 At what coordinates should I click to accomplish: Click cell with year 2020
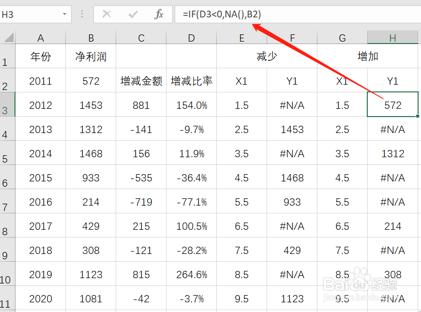click(x=40, y=298)
